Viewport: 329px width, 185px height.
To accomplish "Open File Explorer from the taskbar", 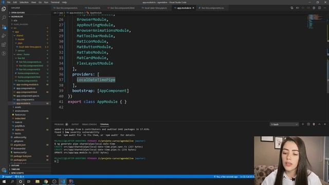I will point(38,181).
